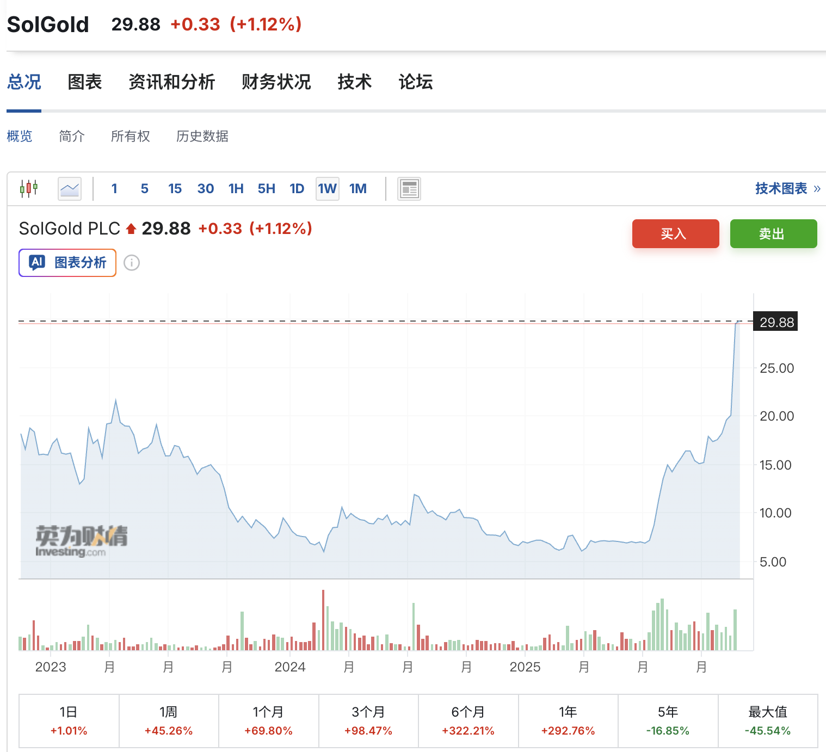This screenshot has height=752, width=826.
Task: Select the 1M chart interval
Action: pos(358,189)
